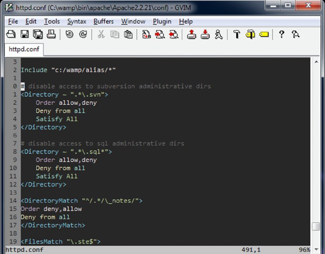Undo the last change
The height and width of the screenshot is (254, 325).
pyautogui.click(x=69, y=35)
